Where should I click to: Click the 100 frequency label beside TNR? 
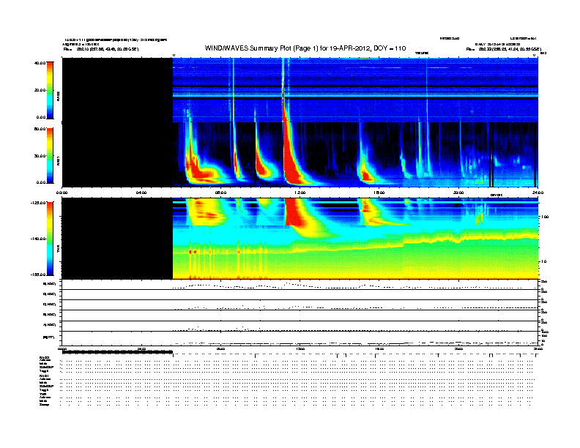tap(545, 217)
